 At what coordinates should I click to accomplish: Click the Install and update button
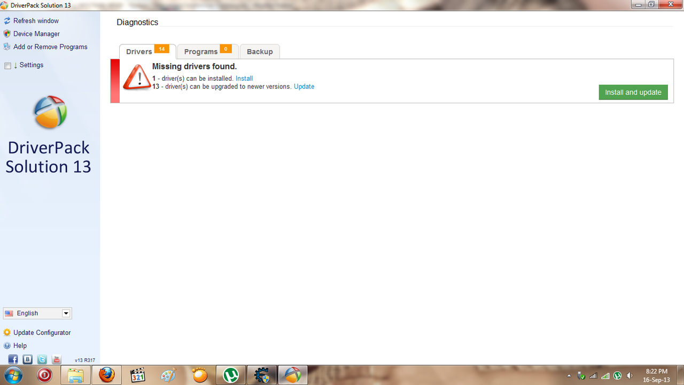[x=633, y=92]
